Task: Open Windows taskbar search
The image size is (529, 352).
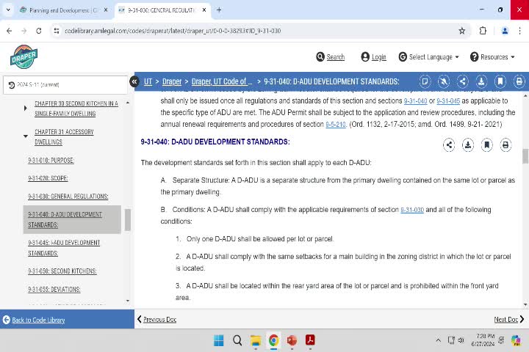Action: [x=237, y=340]
